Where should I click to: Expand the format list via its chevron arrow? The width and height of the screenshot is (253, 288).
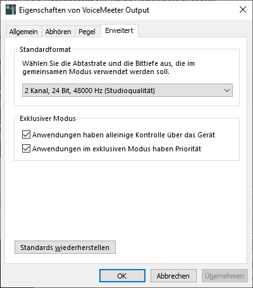227,91
